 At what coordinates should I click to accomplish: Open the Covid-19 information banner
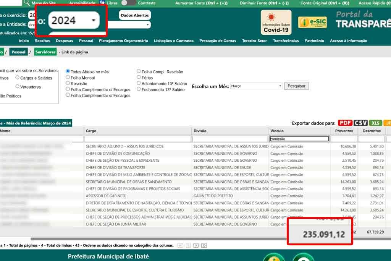(x=276, y=22)
